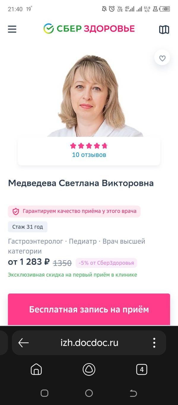178x405 pixels.
Task: Add doctor to favorites with heart icon
Action: [x=162, y=58]
